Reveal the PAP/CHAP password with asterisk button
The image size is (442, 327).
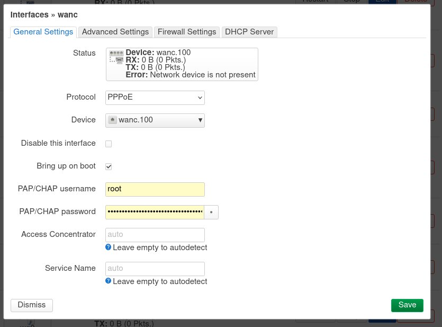click(211, 212)
